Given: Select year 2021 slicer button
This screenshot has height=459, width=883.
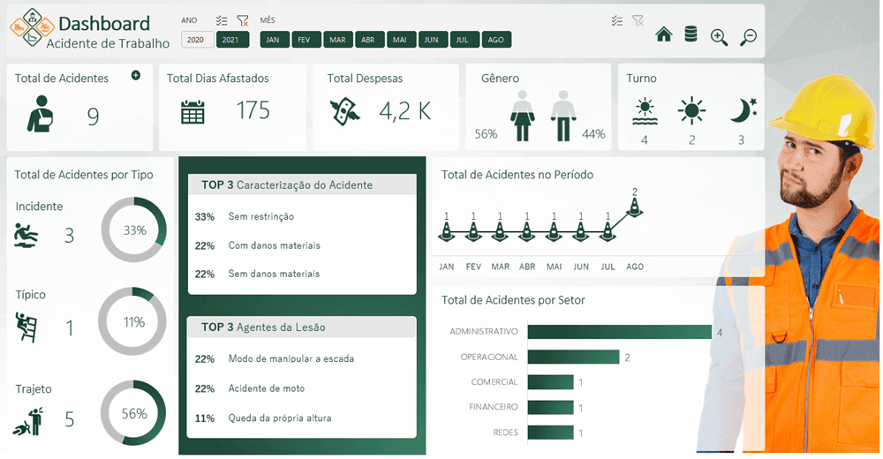Looking at the screenshot, I should pos(232,40).
